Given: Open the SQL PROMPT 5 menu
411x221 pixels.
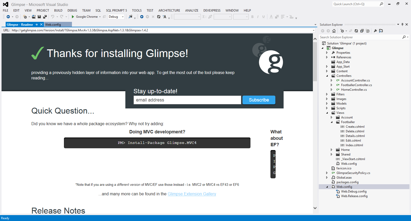Looking at the screenshot, I should point(116,11).
